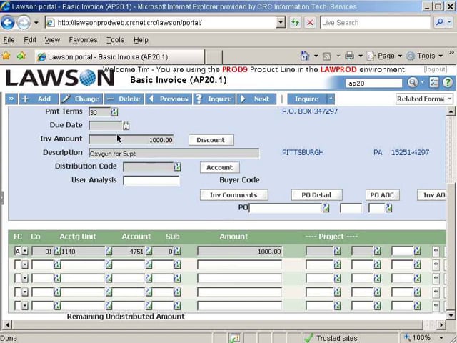Screen dimensions: 457x343
Task: Click the horizontal scrollbar right arrow
Action: tap(441, 324)
